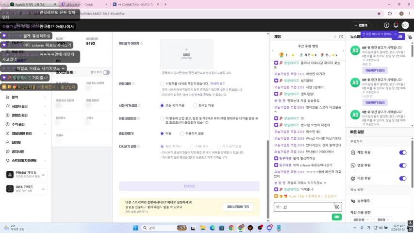
Task: Click the 영상 후원 video icon
Action: coord(353,166)
